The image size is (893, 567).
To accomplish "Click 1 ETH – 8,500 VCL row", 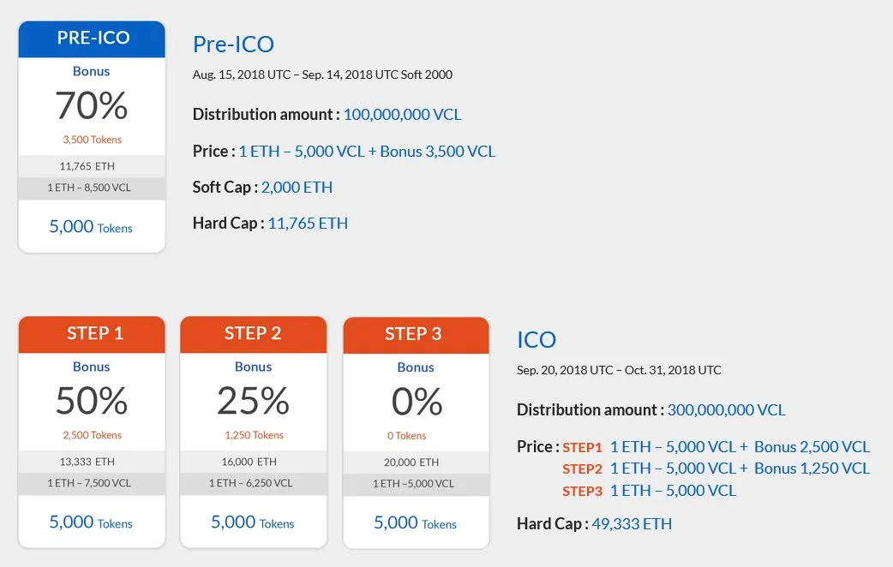I will click(x=92, y=188).
